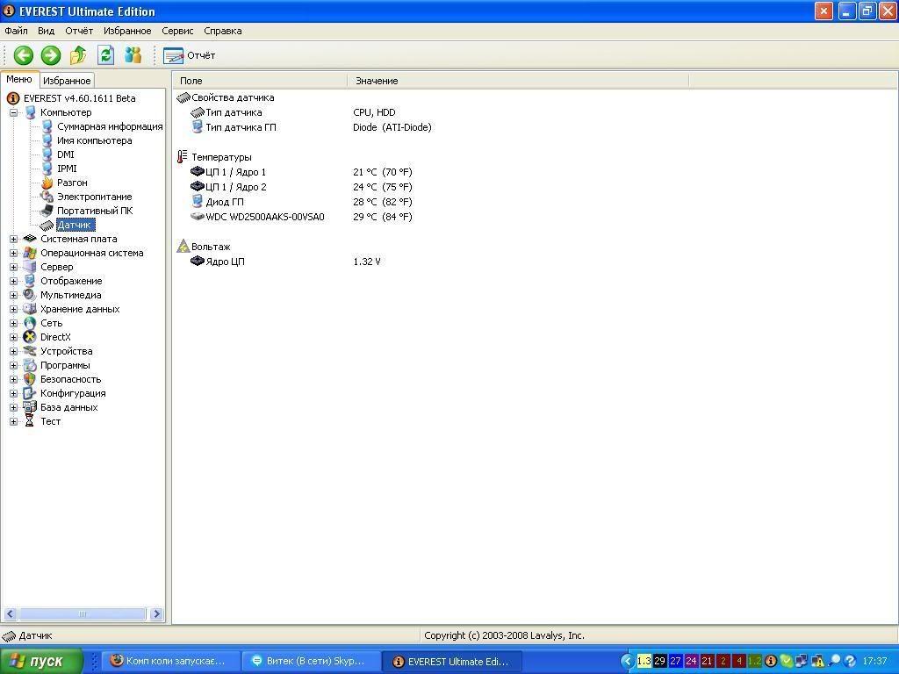Expand the Мультимедиа node
The width and height of the screenshot is (899, 674).
tap(13, 295)
